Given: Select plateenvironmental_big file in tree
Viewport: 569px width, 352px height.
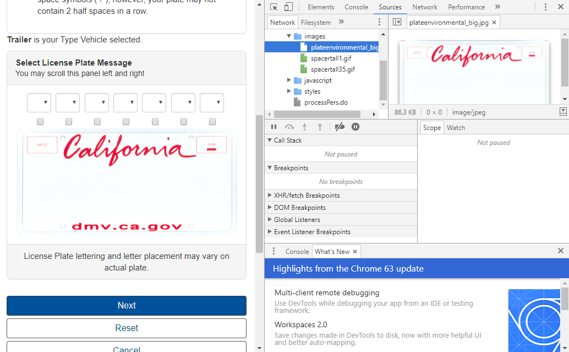Looking at the screenshot, I should [322, 47].
